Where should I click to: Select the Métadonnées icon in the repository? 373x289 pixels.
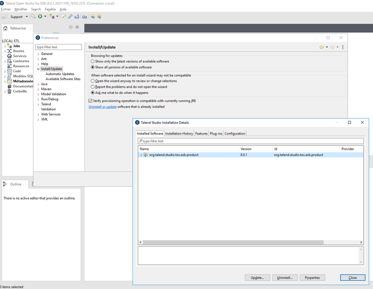coord(9,81)
